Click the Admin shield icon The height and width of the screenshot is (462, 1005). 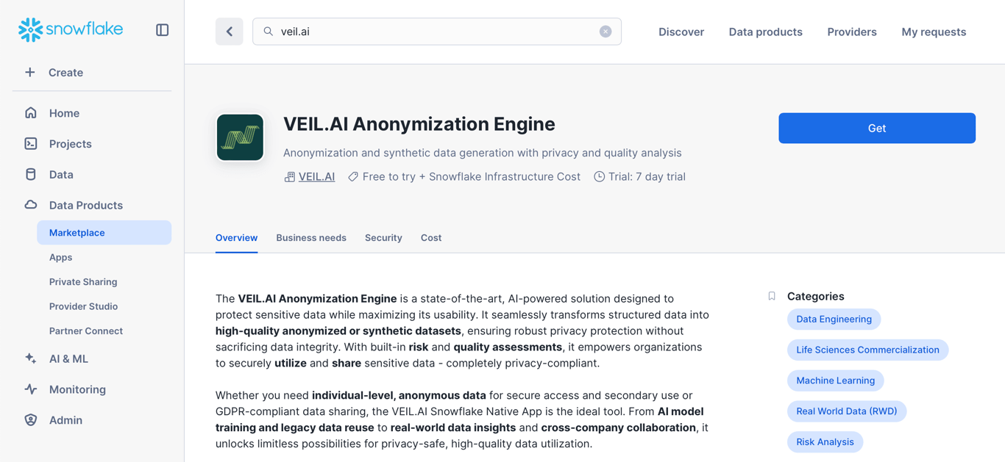[31, 420]
